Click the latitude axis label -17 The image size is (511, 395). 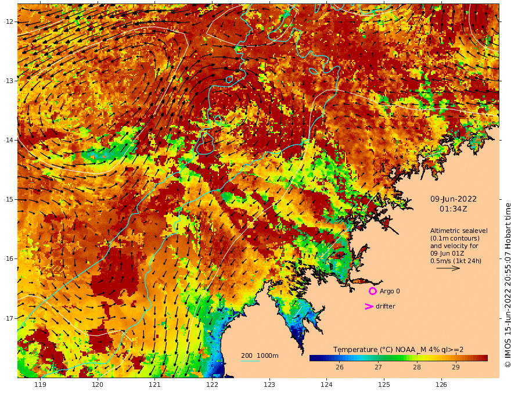pyautogui.click(x=8, y=318)
